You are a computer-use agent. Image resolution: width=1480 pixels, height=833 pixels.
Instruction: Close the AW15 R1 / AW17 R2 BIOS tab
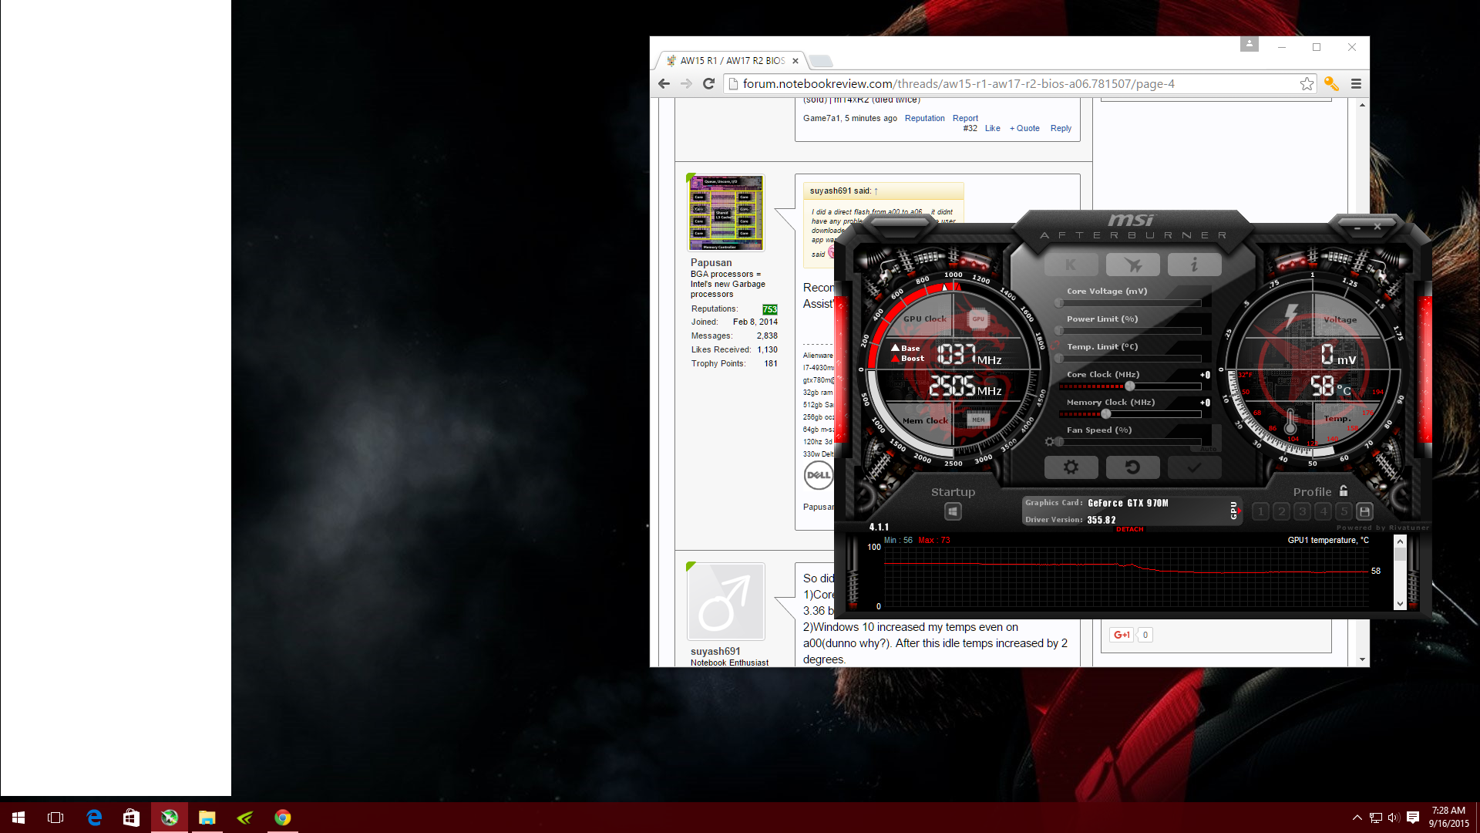(x=795, y=61)
